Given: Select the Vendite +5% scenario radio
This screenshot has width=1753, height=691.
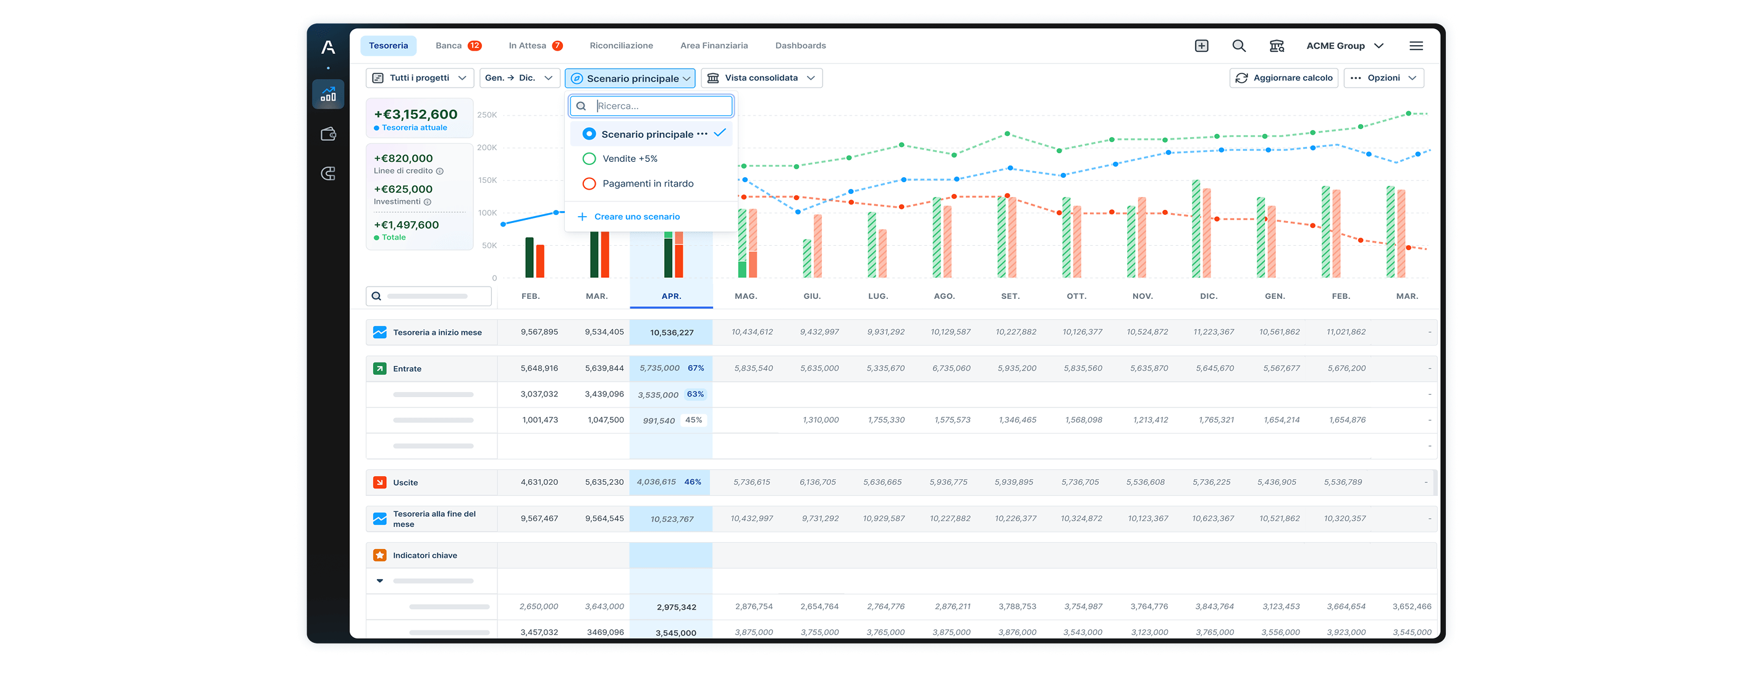Looking at the screenshot, I should [x=589, y=159].
